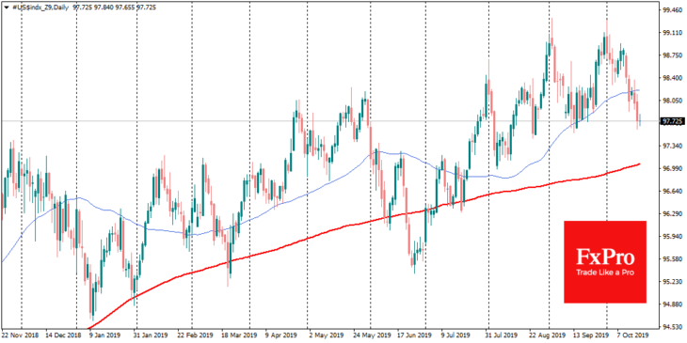Select the current price label 97.725
The width and height of the screenshot is (687, 343).
pos(672,120)
